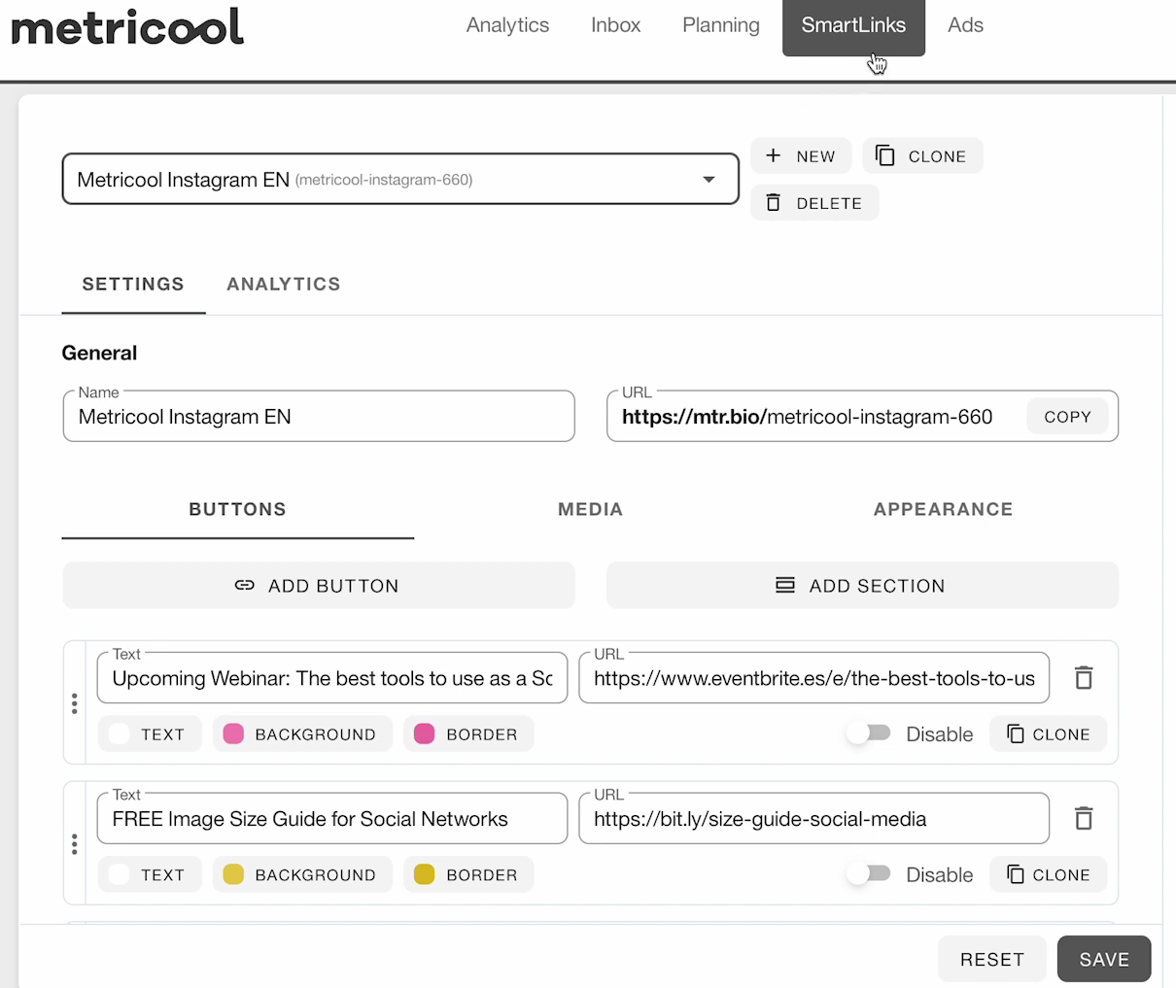Open the MEDIA tab
The height and width of the screenshot is (988, 1176).
590,510
